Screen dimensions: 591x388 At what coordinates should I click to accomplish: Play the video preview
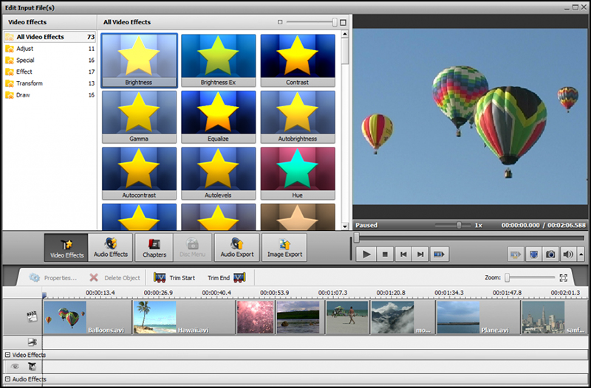(x=366, y=254)
